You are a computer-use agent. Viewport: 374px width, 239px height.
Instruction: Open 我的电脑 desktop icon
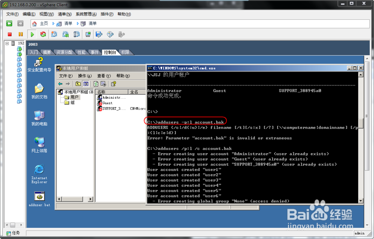[39, 118]
